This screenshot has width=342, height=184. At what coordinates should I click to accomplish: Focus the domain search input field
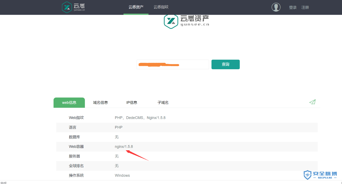point(173,64)
